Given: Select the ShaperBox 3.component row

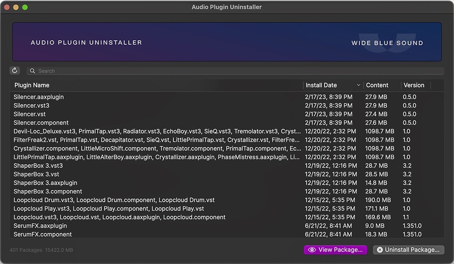Looking at the screenshot, I should pyautogui.click(x=227, y=192).
